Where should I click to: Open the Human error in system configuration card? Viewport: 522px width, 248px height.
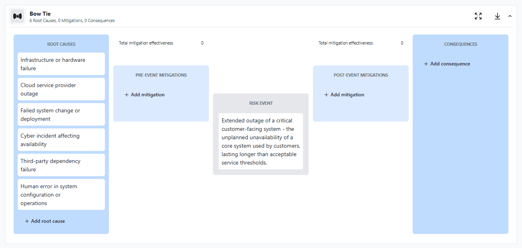point(61,194)
